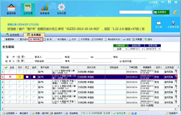This screenshot has height=116, width=181.
Task: Click the search box beside 选择图片
Action: (136, 12)
